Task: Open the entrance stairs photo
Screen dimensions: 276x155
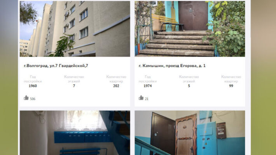Action: tap(190, 29)
